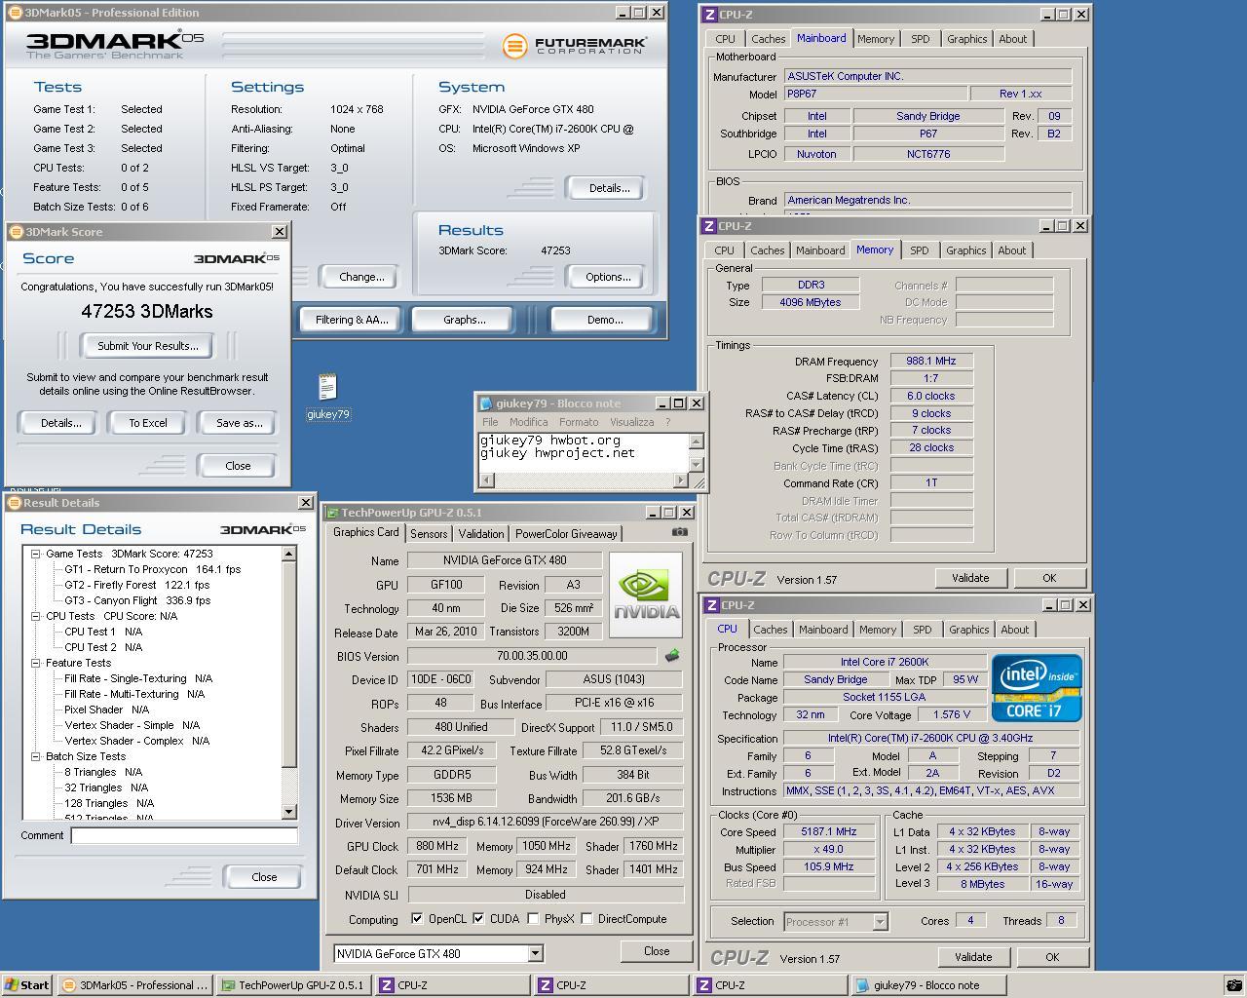
Task: Click Details button in 3DMark Score dialog
Action: [x=60, y=423]
